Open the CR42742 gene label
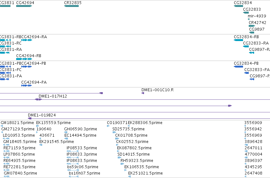This screenshot has width=270, height=178. click(x=257, y=22)
